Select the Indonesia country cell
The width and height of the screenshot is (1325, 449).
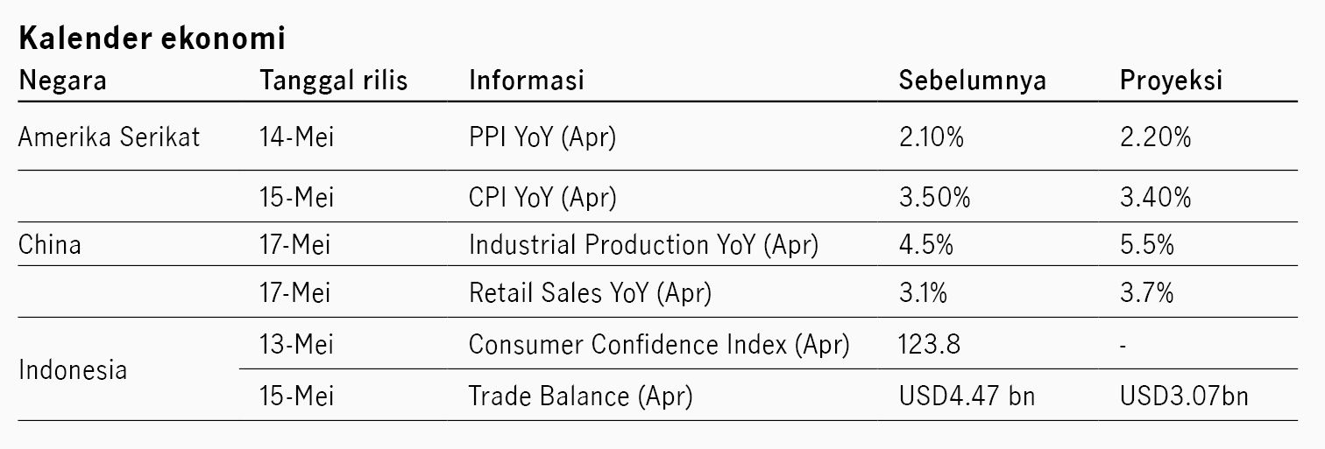[x=72, y=369]
